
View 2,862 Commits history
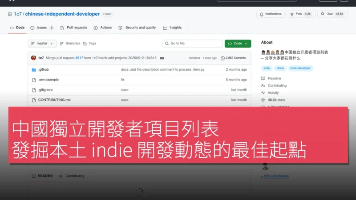(233, 58)
